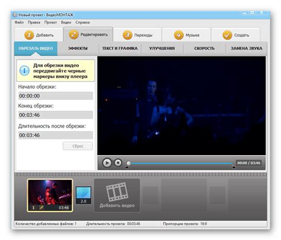
Task: Click the playback position slider knob
Action: (x=129, y=163)
